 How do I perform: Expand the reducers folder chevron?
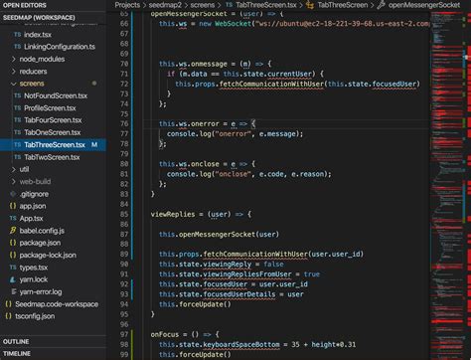(13, 72)
